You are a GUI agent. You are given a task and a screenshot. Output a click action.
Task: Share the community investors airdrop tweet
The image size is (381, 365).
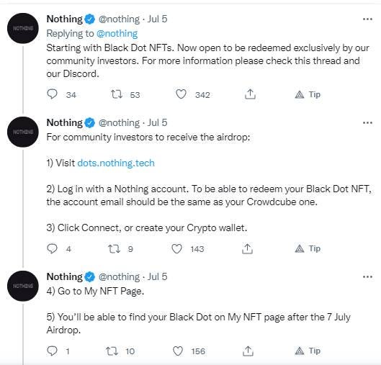(x=247, y=248)
